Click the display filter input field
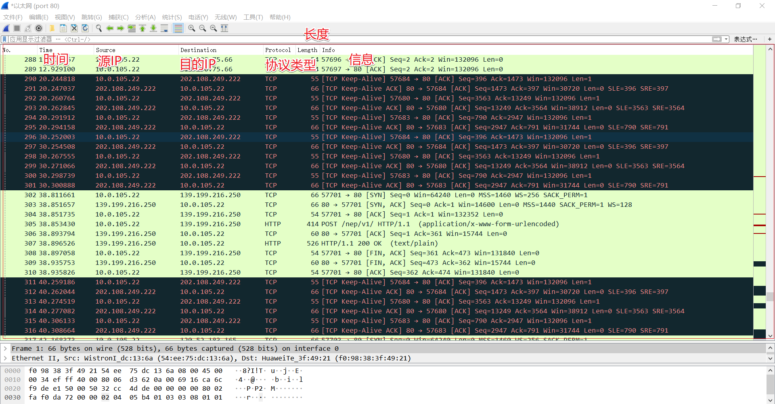Screen dimensions: 775x404 [359, 39]
